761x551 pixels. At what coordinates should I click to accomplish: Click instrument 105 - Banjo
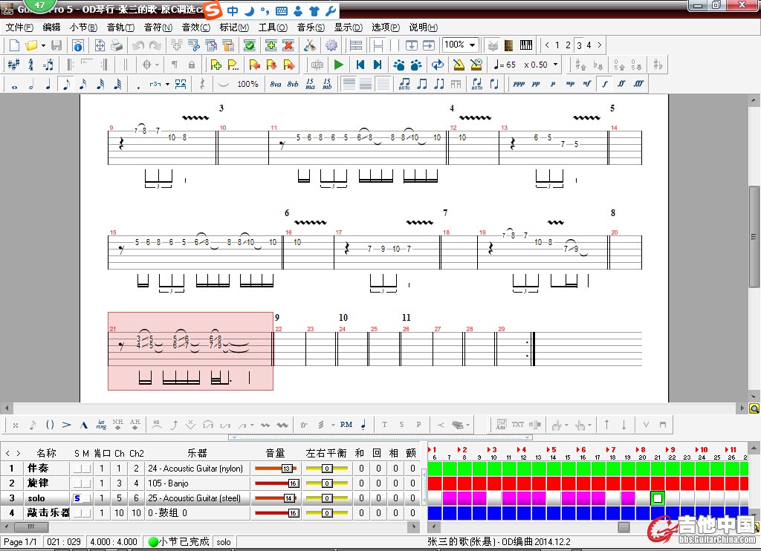169,483
